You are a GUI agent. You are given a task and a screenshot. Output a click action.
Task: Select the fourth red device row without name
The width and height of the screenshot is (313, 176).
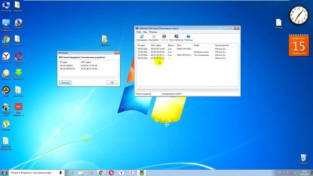coord(187,58)
